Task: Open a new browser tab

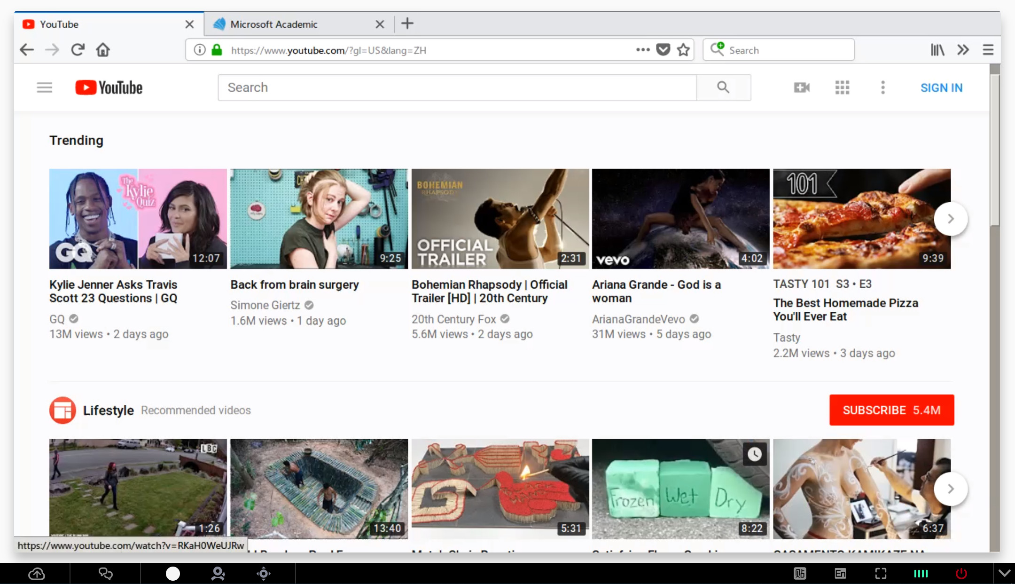Action: [407, 24]
